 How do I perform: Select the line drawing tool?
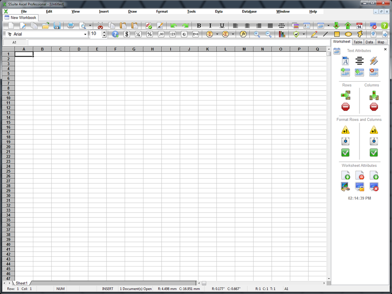coord(325,34)
